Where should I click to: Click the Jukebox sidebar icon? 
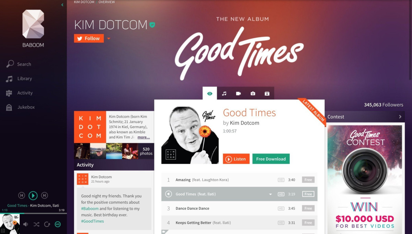click(9, 107)
